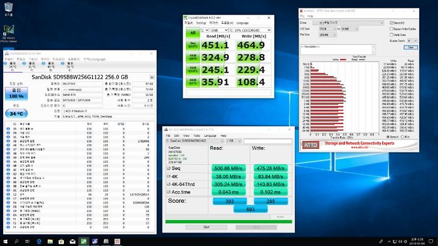Open taskbar search magnifier

tap(16, 241)
